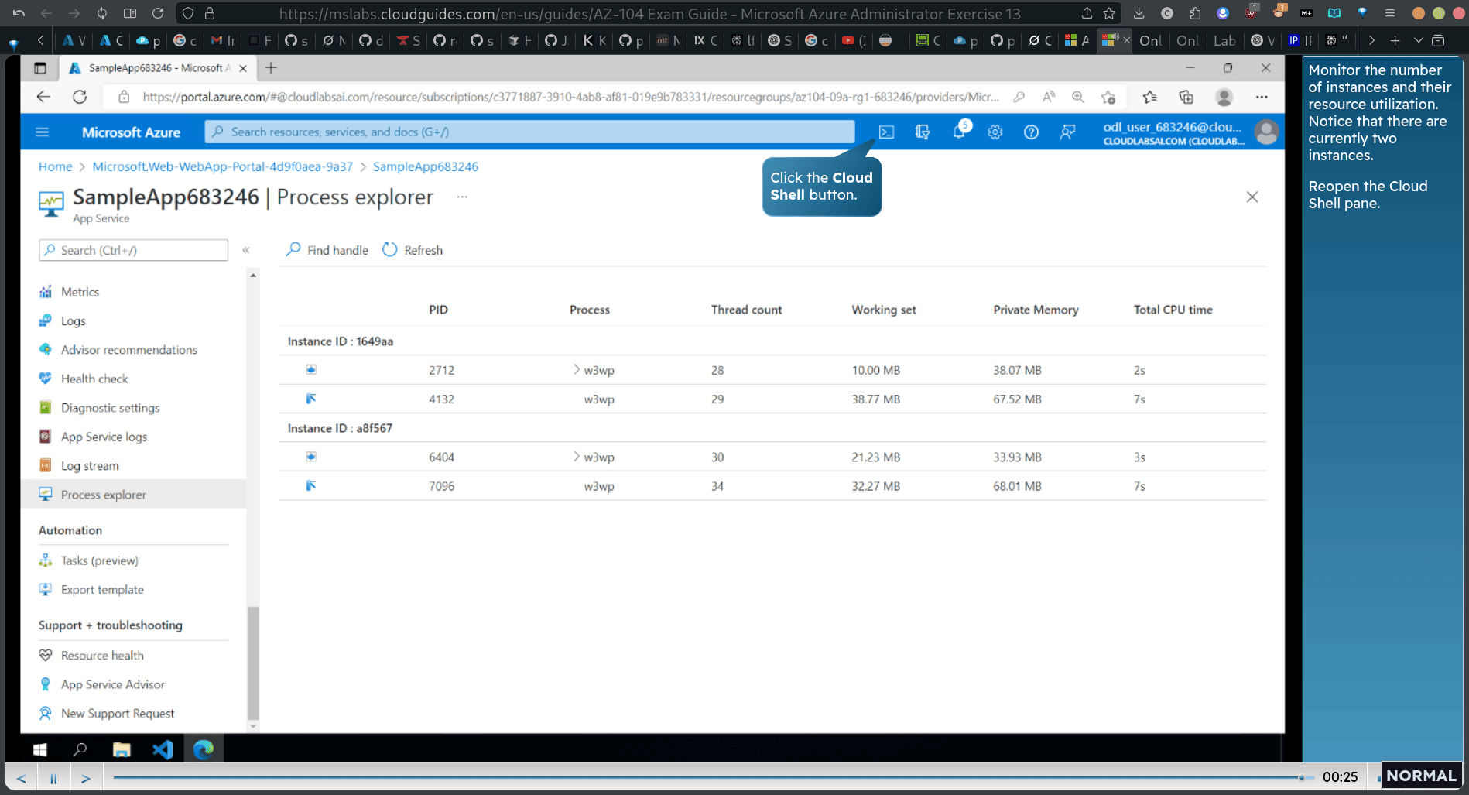This screenshot has width=1469, height=795.
Task: Open Advisor recommendations
Action: coord(128,350)
